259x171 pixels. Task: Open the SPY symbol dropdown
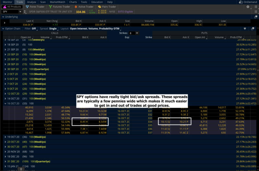pyautogui.click(x=20, y=12)
